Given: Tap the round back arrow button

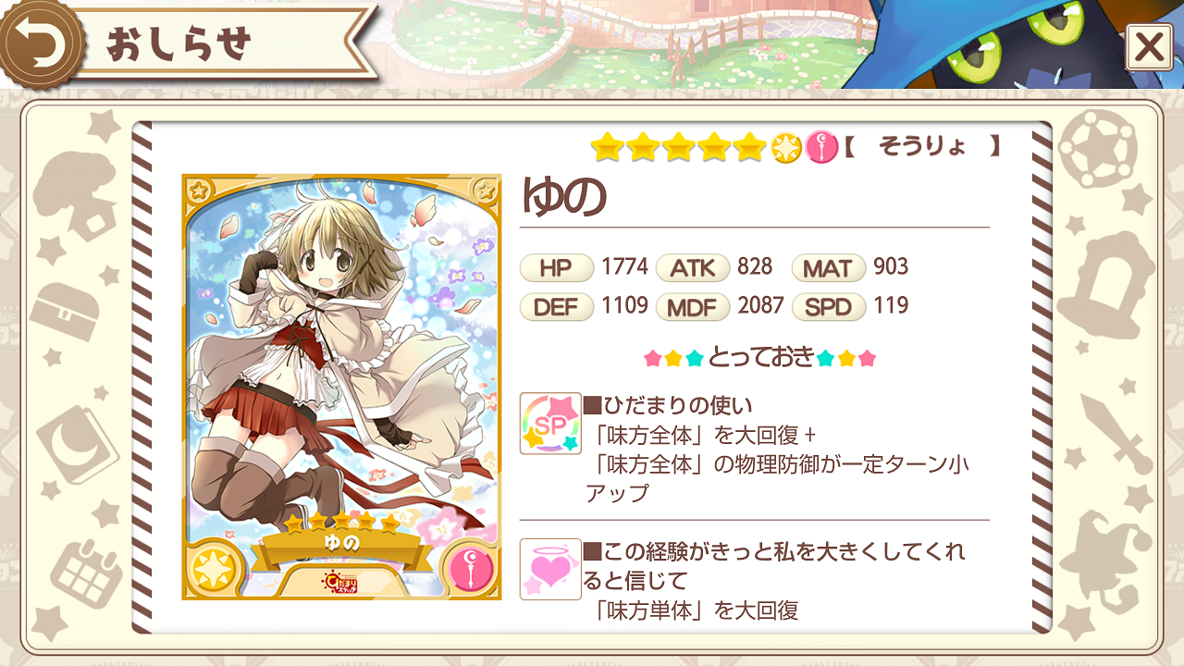Looking at the screenshot, I should tap(37, 42).
